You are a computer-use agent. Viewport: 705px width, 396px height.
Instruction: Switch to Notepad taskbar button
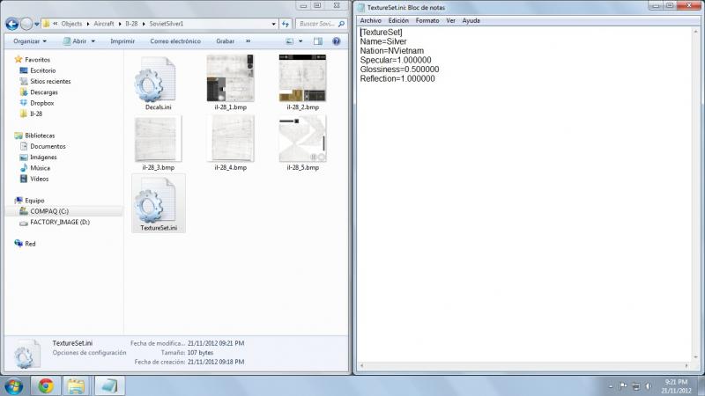(109, 385)
